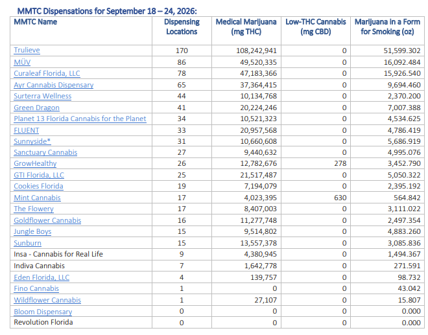Open the Trulieve link
428x335 pixels.
tap(27, 50)
